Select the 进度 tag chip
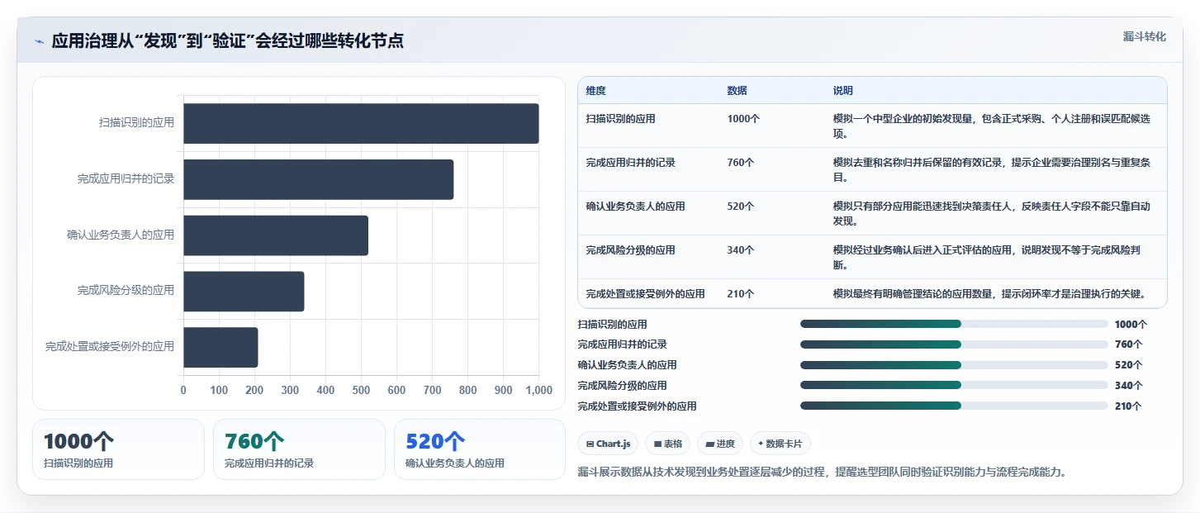 tap(720, 444)
